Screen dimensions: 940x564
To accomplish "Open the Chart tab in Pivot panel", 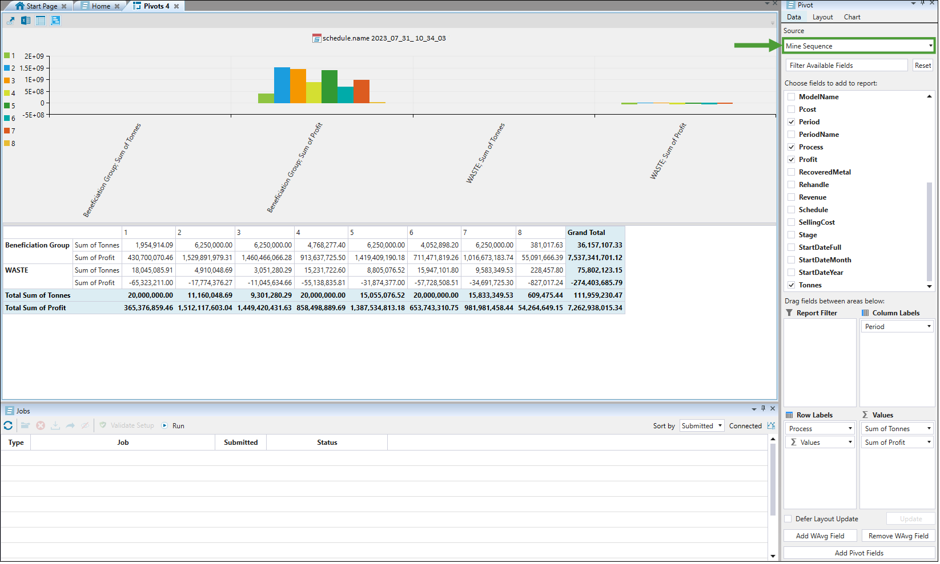I will 853,17.
